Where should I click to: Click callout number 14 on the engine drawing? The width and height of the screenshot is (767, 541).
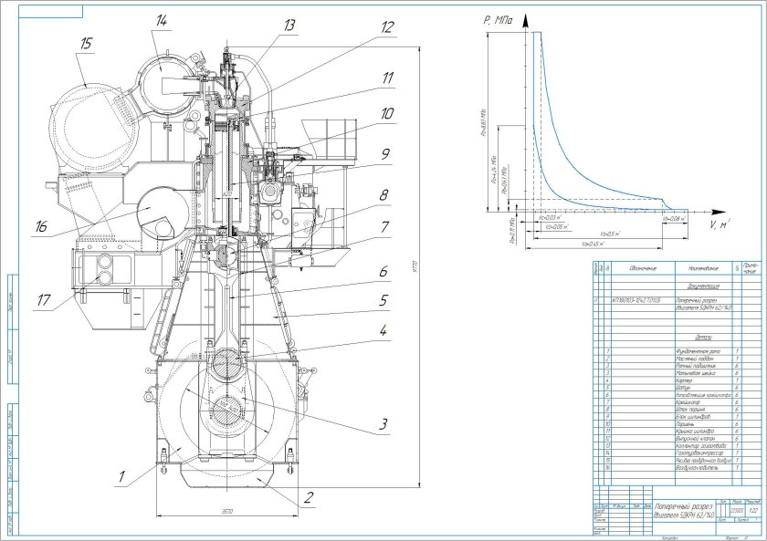click(162, 20)
